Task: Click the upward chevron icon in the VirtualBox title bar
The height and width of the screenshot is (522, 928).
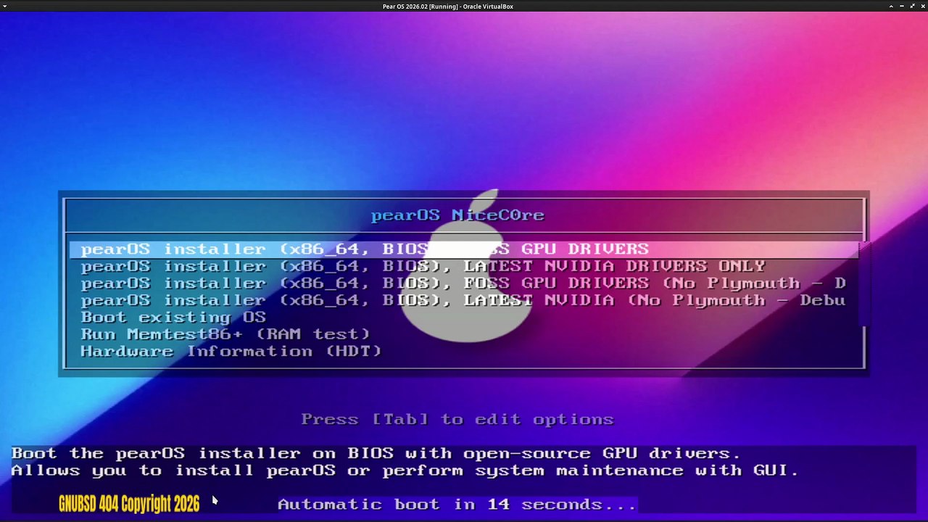Action: click(891, 7)
